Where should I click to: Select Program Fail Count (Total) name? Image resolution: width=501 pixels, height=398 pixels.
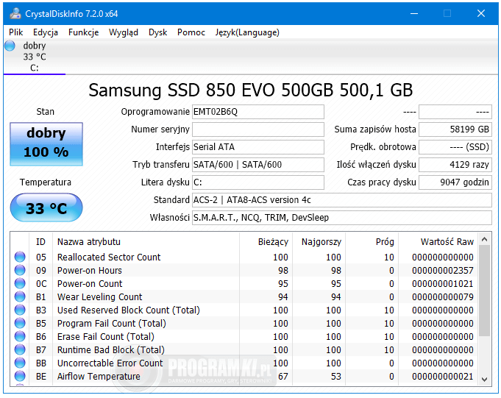(112, 324)
